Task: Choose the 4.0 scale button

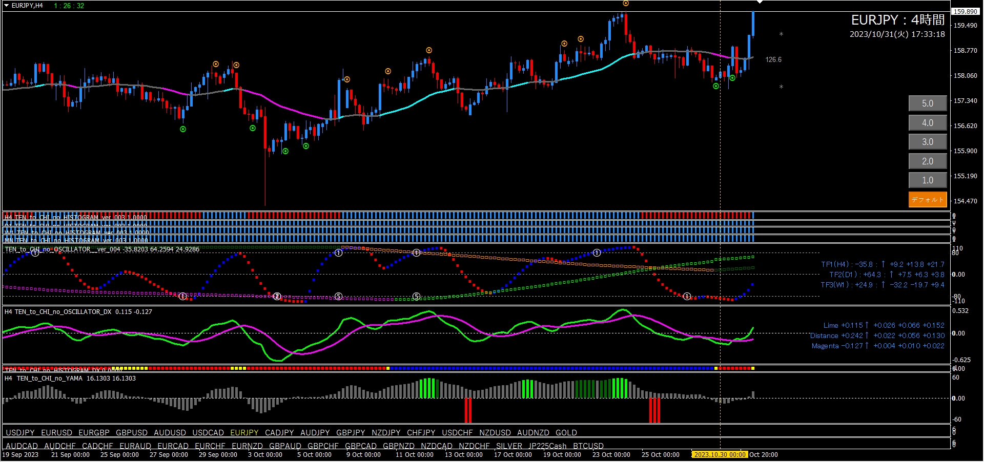Action: [928, 123]
